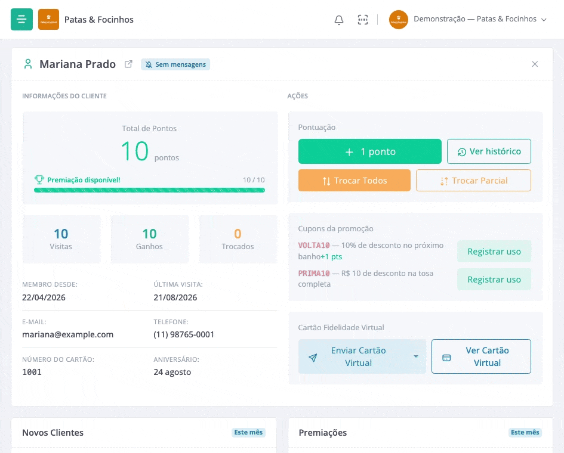Screen dimensions: 564x453
Task: Close the Mariana Prado customer panel
Action: [x=535, y=64]
